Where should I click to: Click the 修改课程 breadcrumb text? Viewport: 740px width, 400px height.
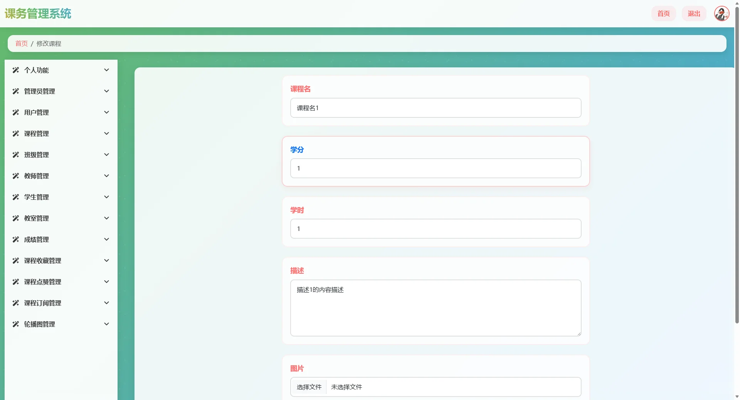(x=49, y=44)
